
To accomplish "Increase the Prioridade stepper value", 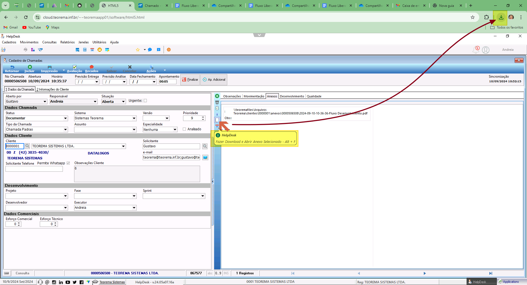I will (x=203, y=117).
